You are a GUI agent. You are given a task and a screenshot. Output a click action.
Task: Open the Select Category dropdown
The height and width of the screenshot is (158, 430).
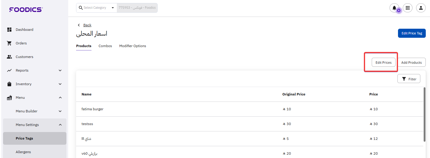tap(113, 8)
